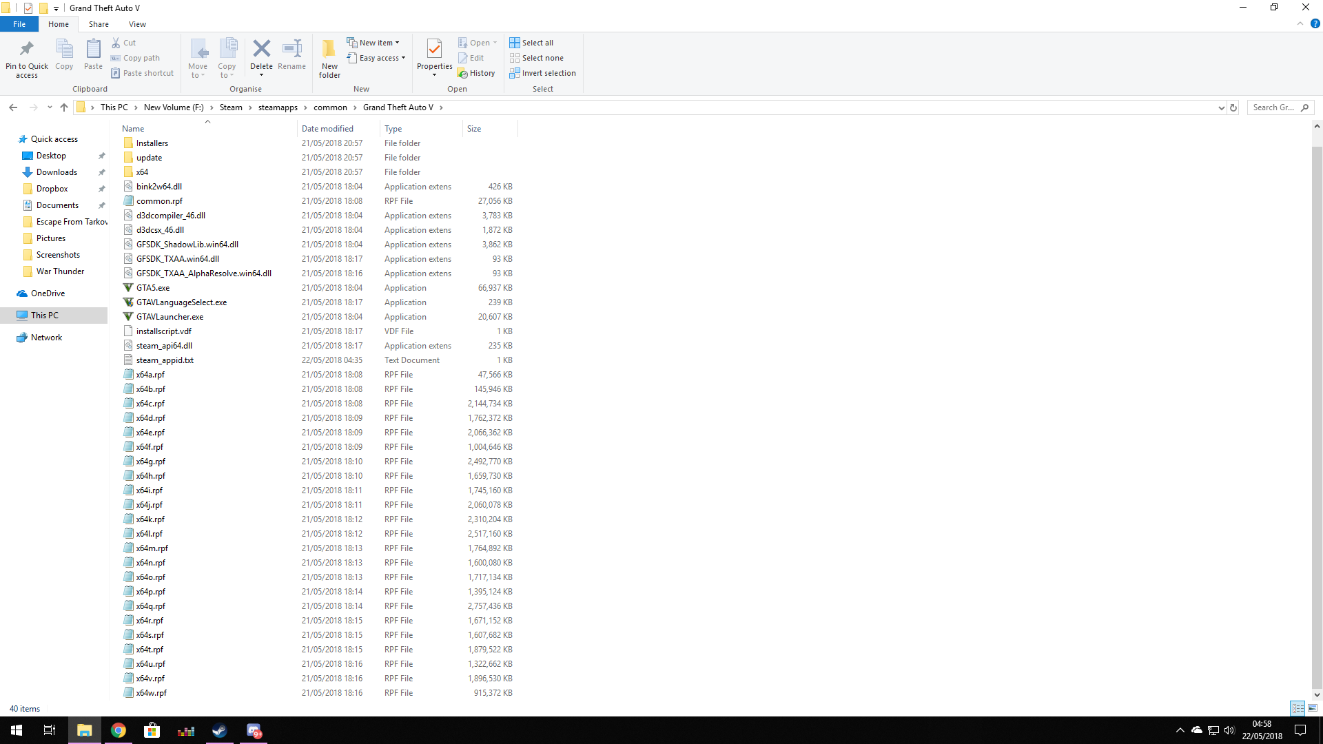
Task: Click the Cut scissors button
Action: click(x=124, y=43)
